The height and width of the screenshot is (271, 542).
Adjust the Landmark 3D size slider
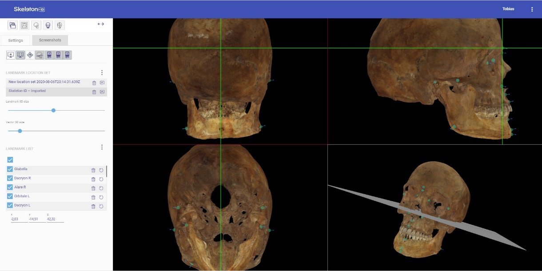coord(53,110)
